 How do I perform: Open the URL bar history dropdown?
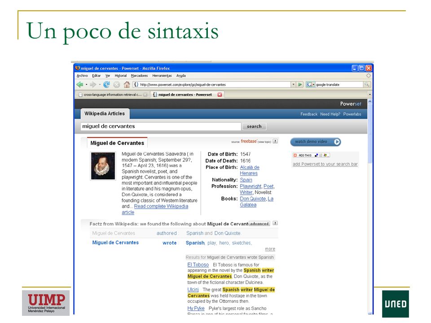click(293, 85)
